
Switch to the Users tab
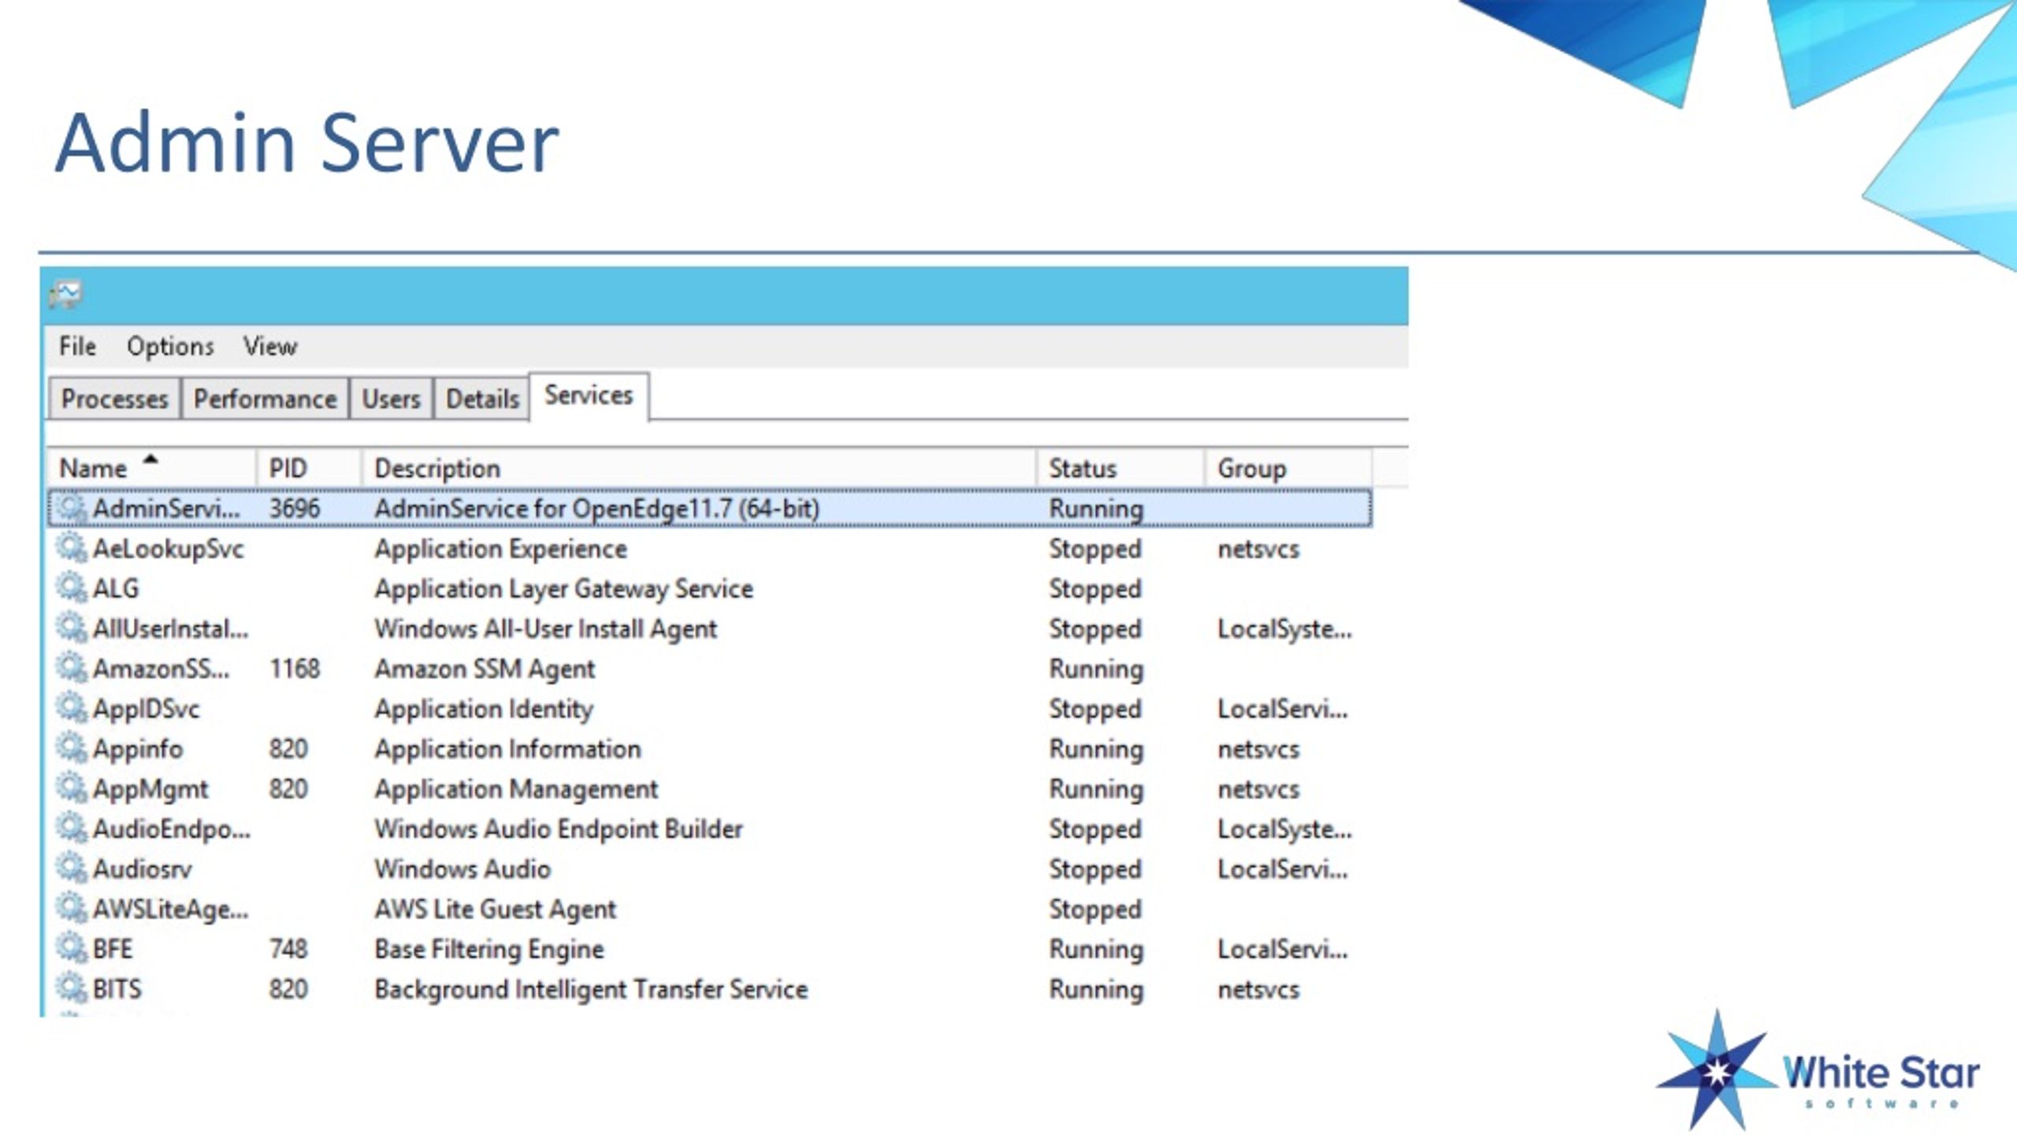click(x=391, y=399)
